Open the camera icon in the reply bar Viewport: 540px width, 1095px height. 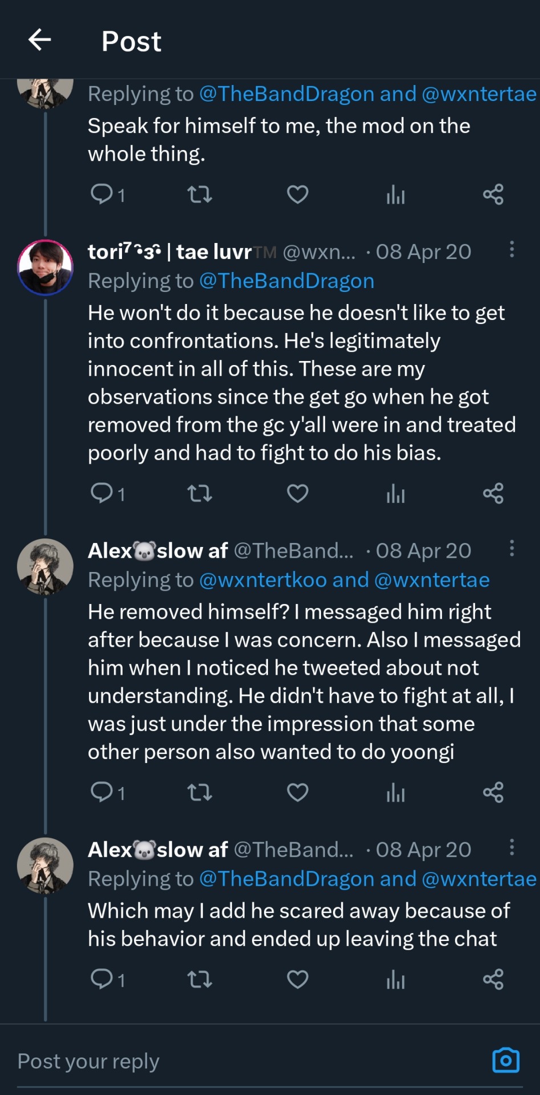[505, 1060]
